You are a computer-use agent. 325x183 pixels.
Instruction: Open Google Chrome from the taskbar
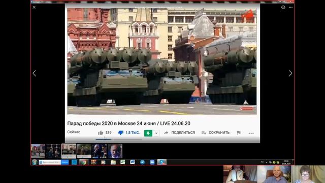84,162
